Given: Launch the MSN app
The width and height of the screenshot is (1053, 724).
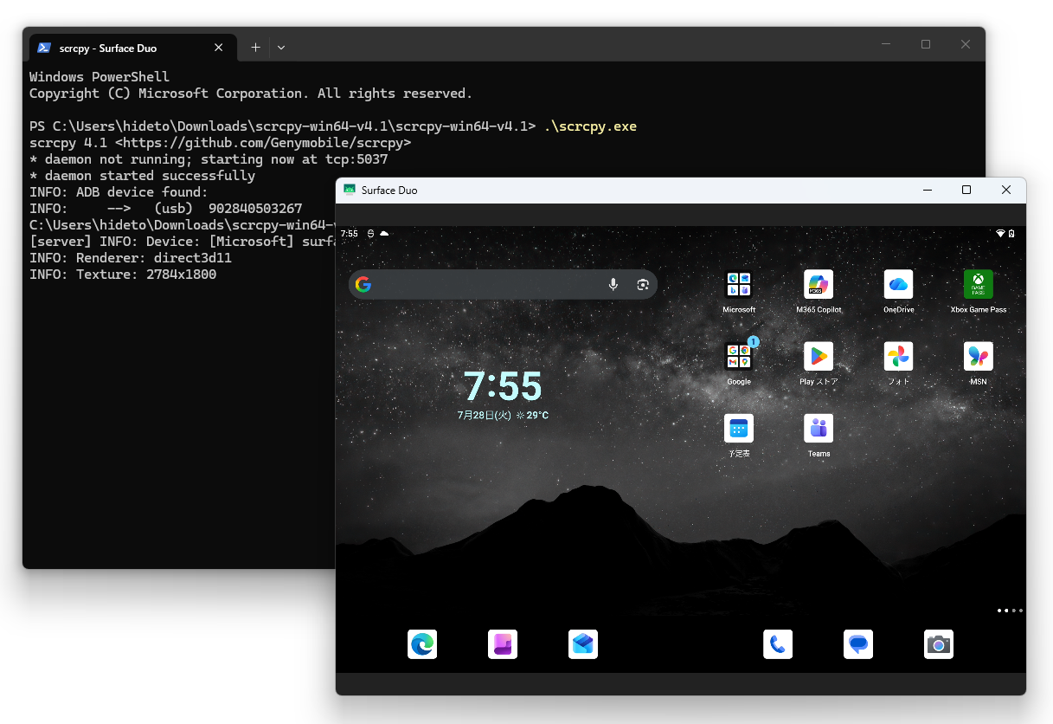Looking at the screenshot, I should (979, 356).
